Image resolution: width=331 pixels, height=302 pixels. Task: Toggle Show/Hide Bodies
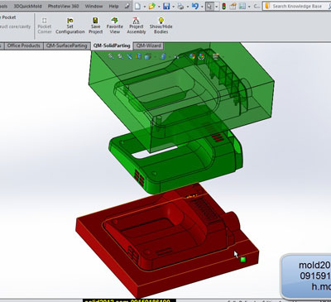(161, 26)
